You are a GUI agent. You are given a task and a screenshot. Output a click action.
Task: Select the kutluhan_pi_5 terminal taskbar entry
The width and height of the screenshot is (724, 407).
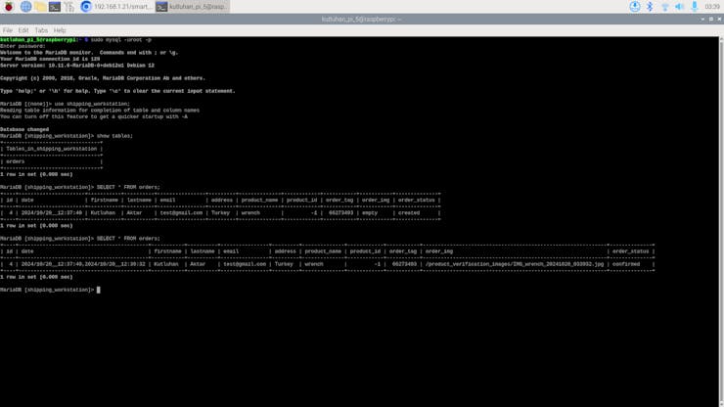192,7
